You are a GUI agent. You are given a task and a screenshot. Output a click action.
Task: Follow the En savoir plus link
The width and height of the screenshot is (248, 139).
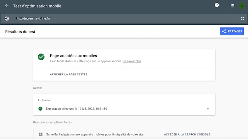[x=132, y=61]
